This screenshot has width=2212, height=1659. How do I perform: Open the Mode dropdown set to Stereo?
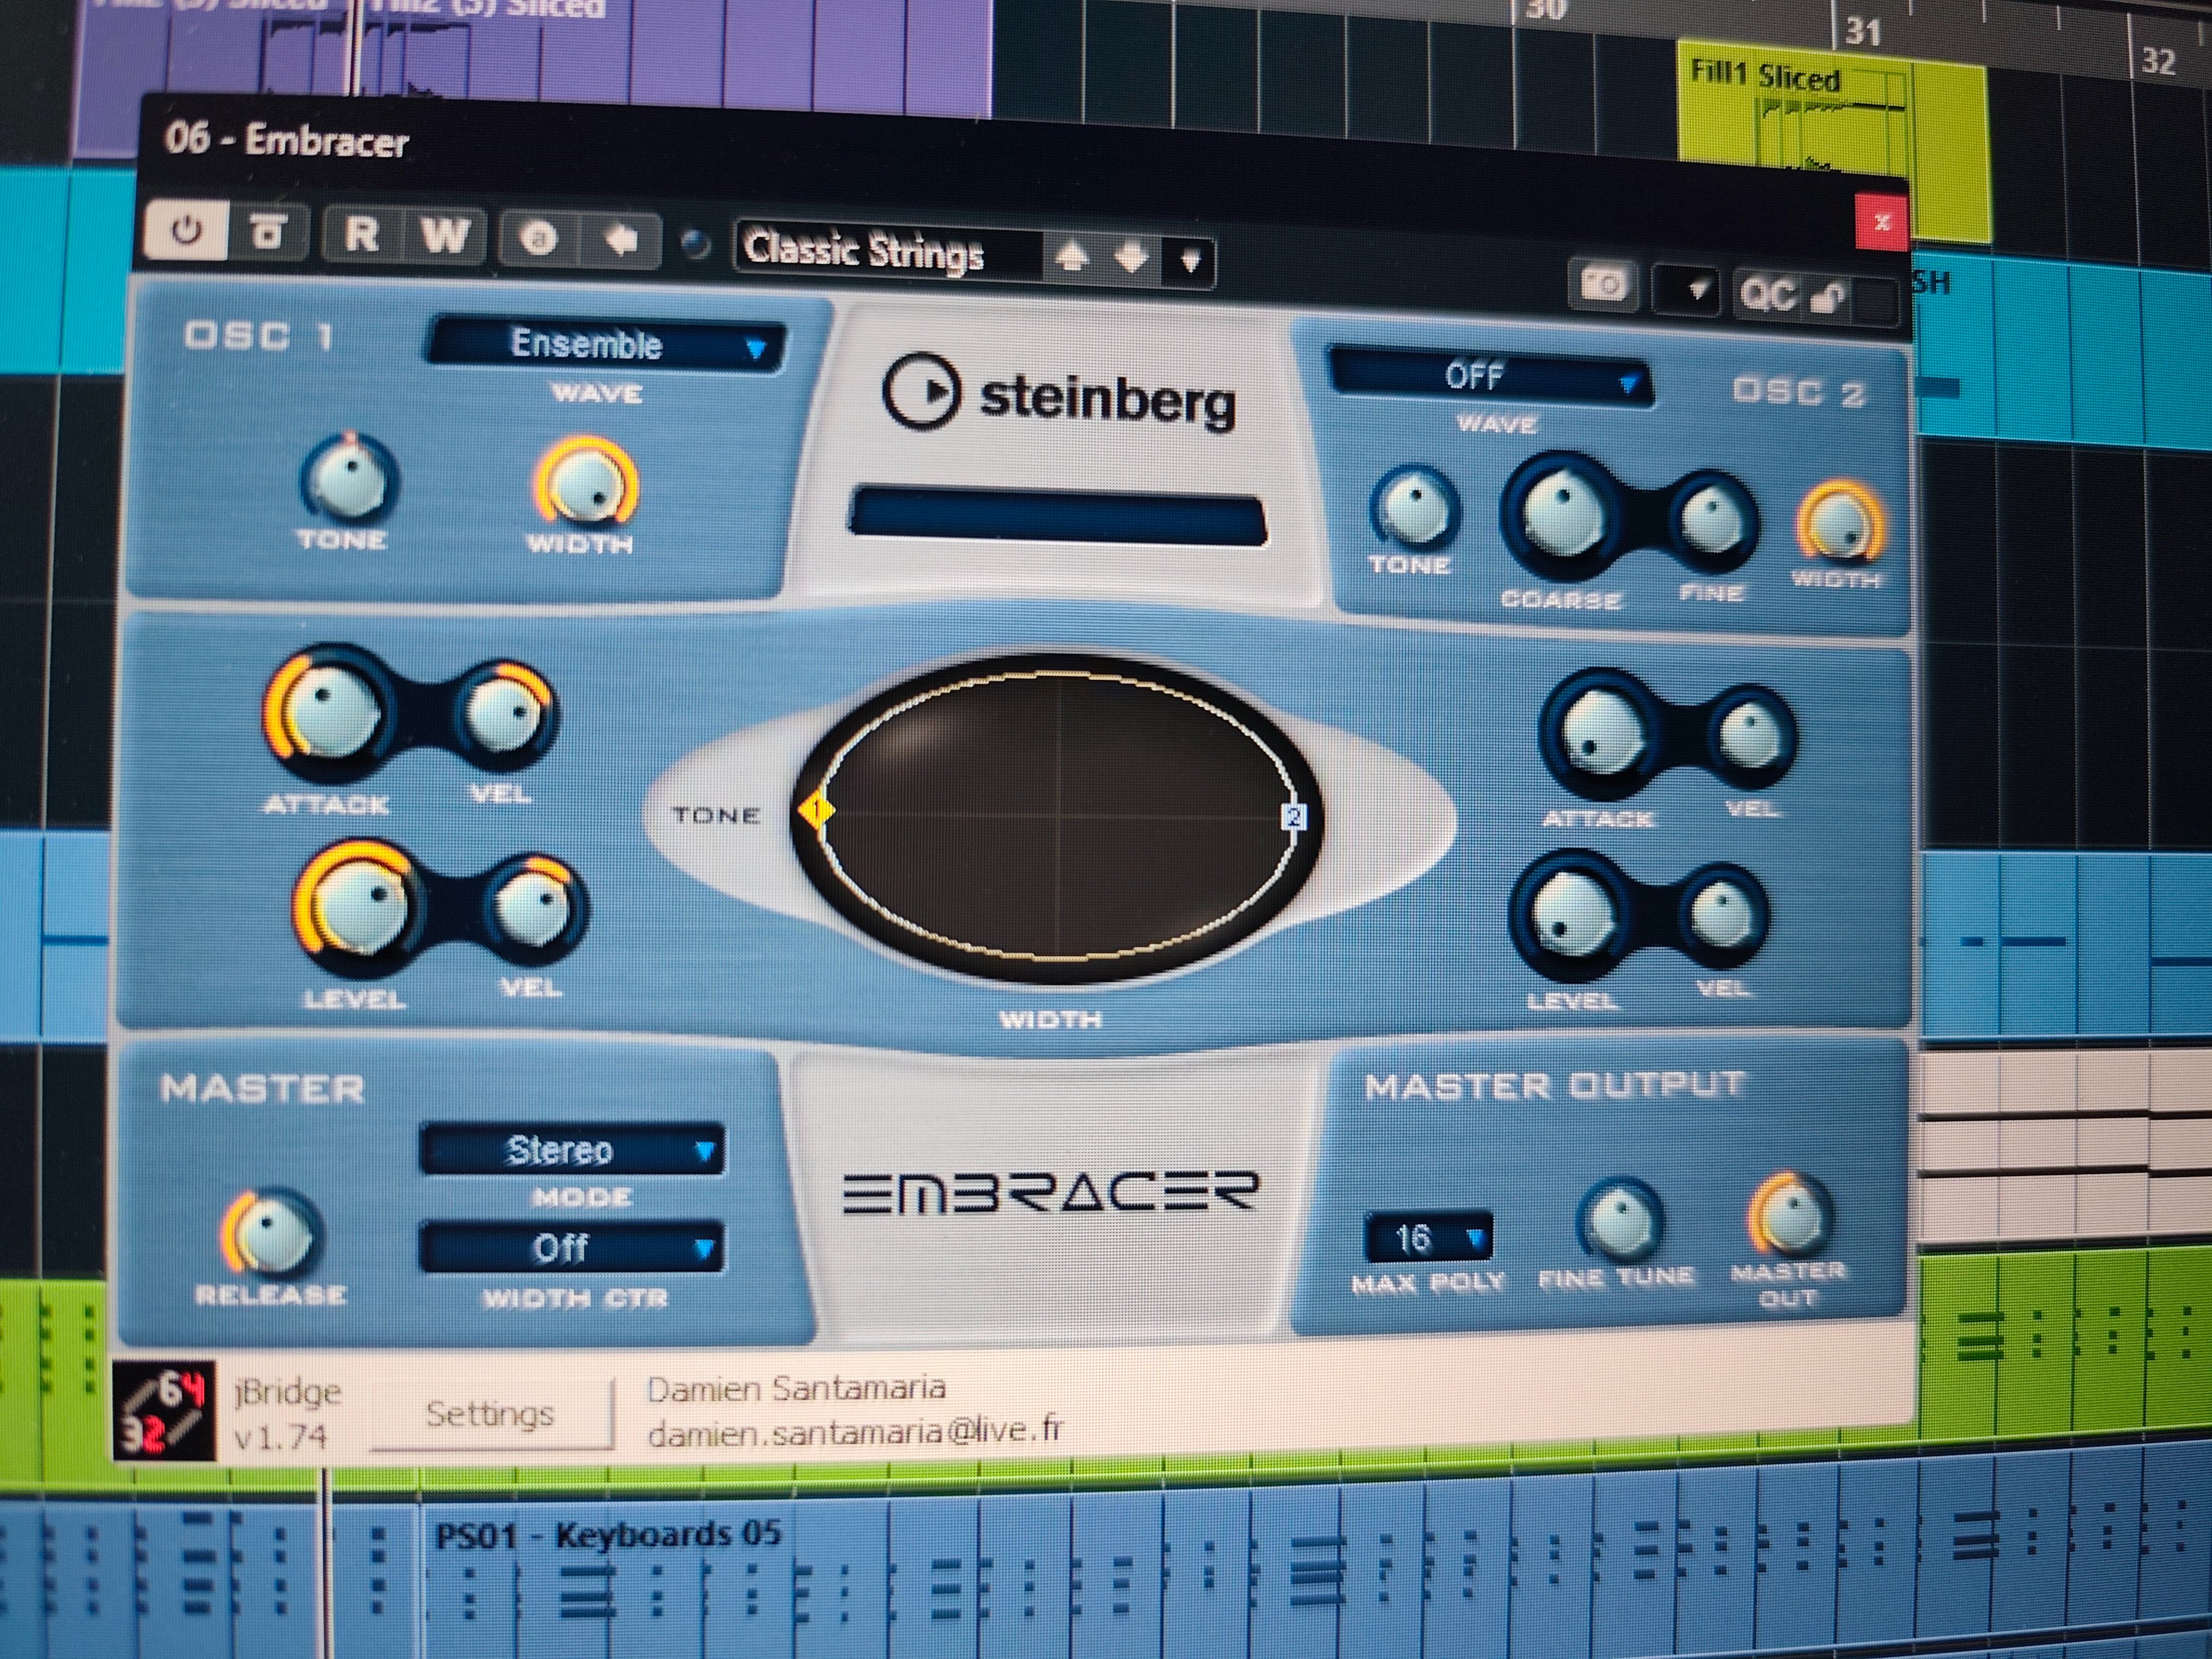click(572, 1151)
